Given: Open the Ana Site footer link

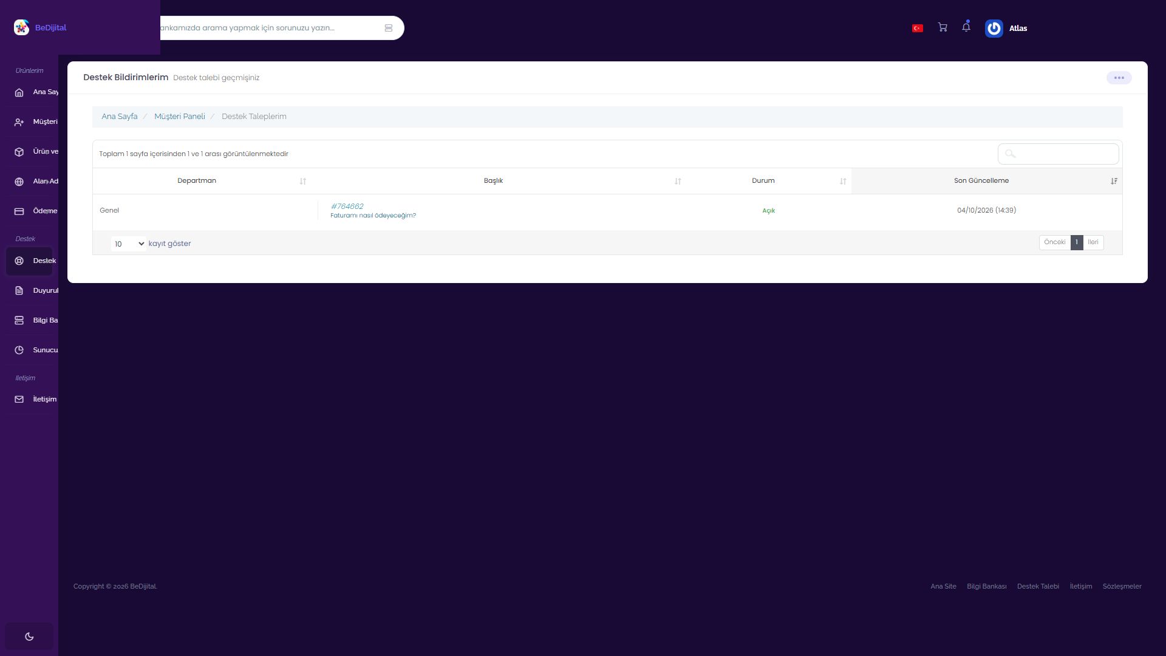Looking at the screenshot, I should [x=943, y=587].
